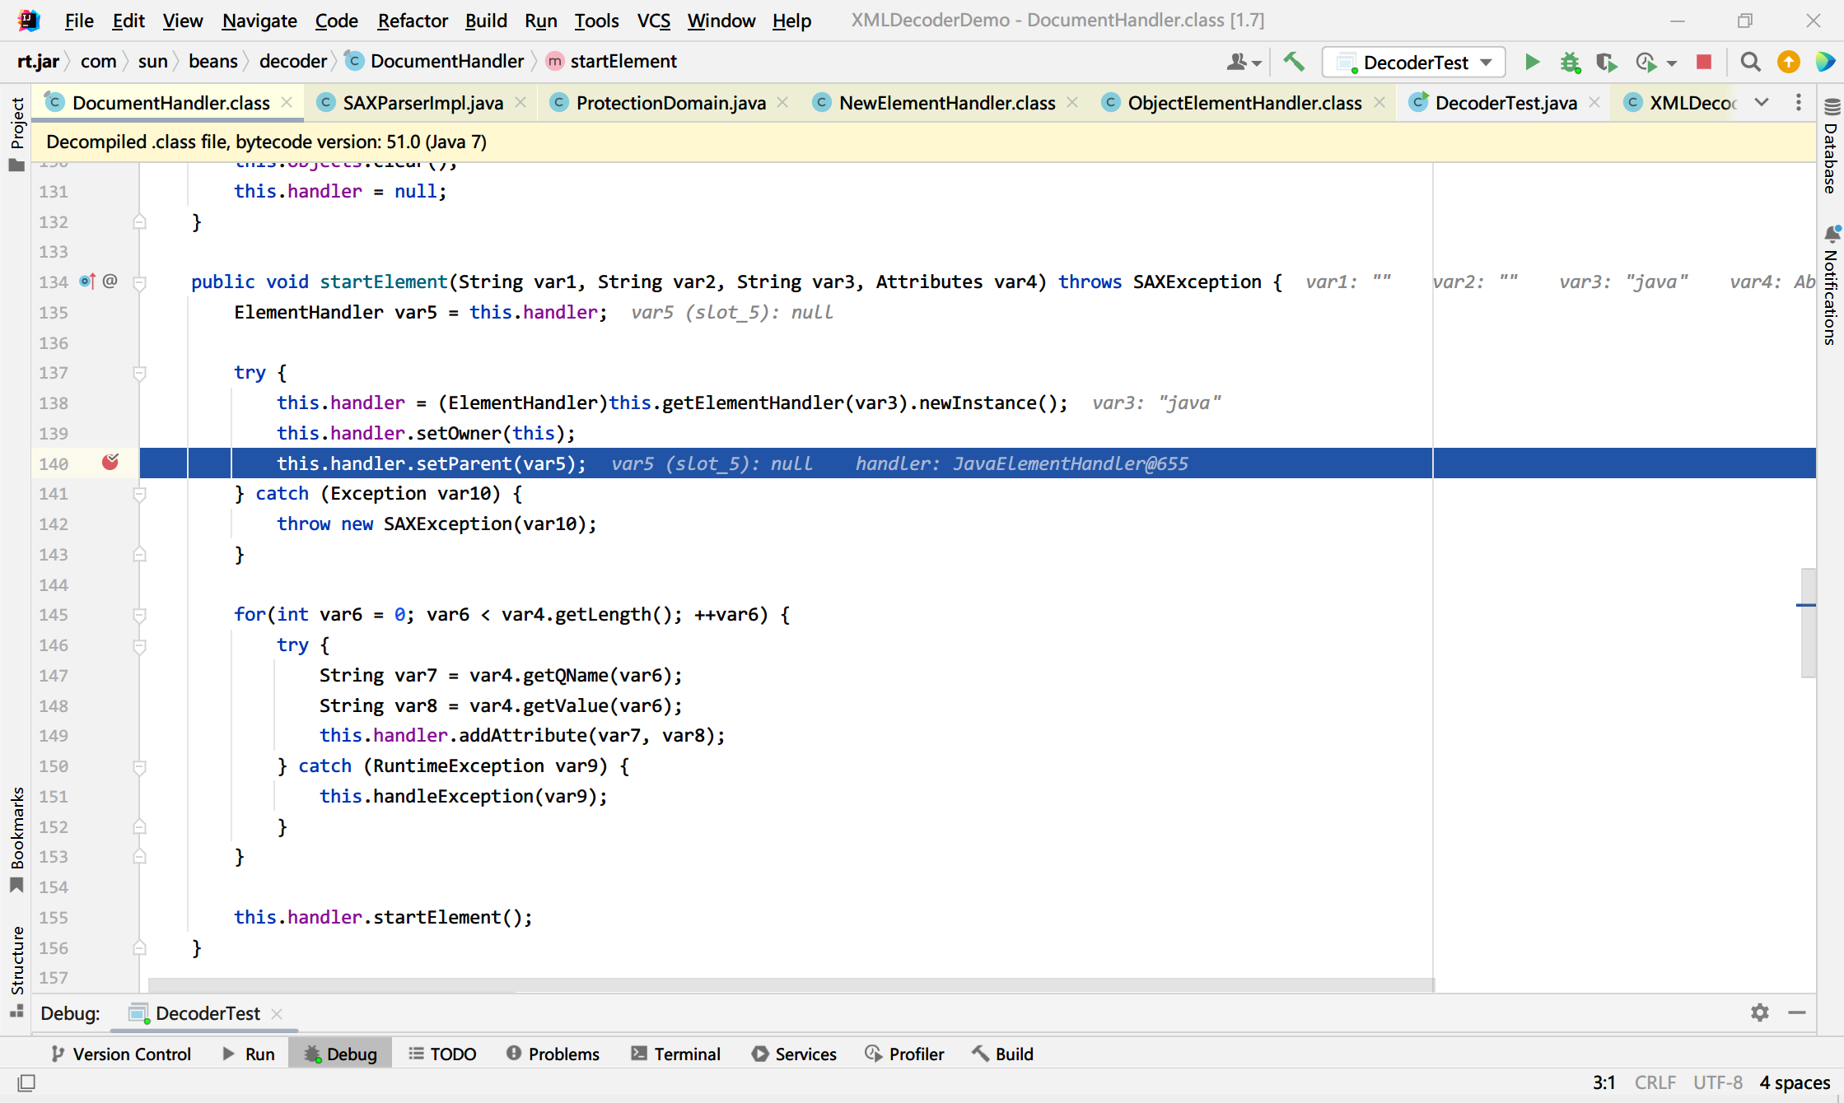Viewport: 1844px width, 1103px height.
Task: Open the Services tool window
Action: [794, 1054]
